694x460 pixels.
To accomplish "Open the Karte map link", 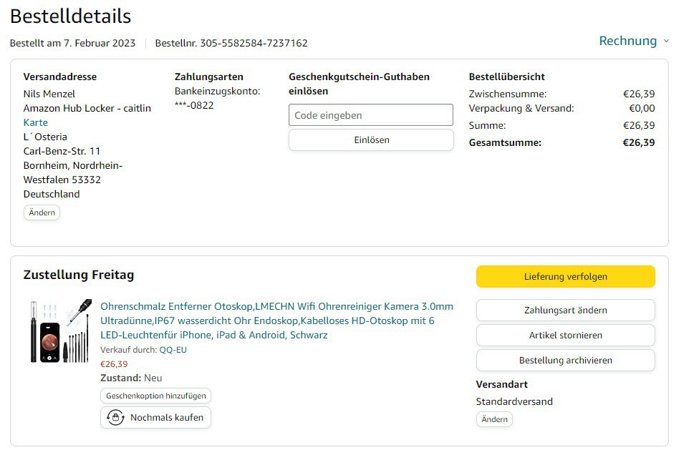I will click(36, 122).
